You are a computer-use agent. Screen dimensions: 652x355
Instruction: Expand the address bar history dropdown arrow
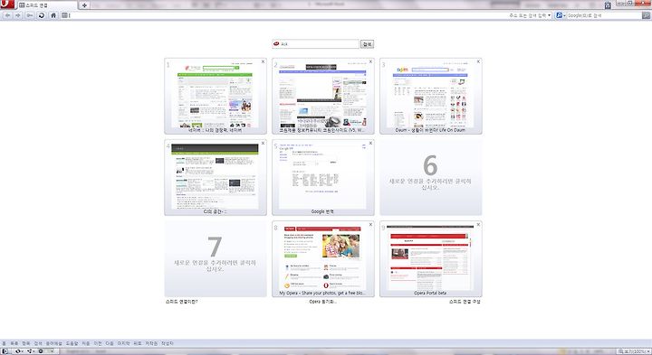(550, 15)
